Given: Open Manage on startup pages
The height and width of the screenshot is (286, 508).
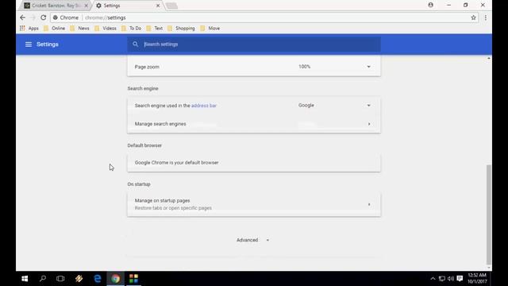Looking at the screenshot, I should pos(254,204).
